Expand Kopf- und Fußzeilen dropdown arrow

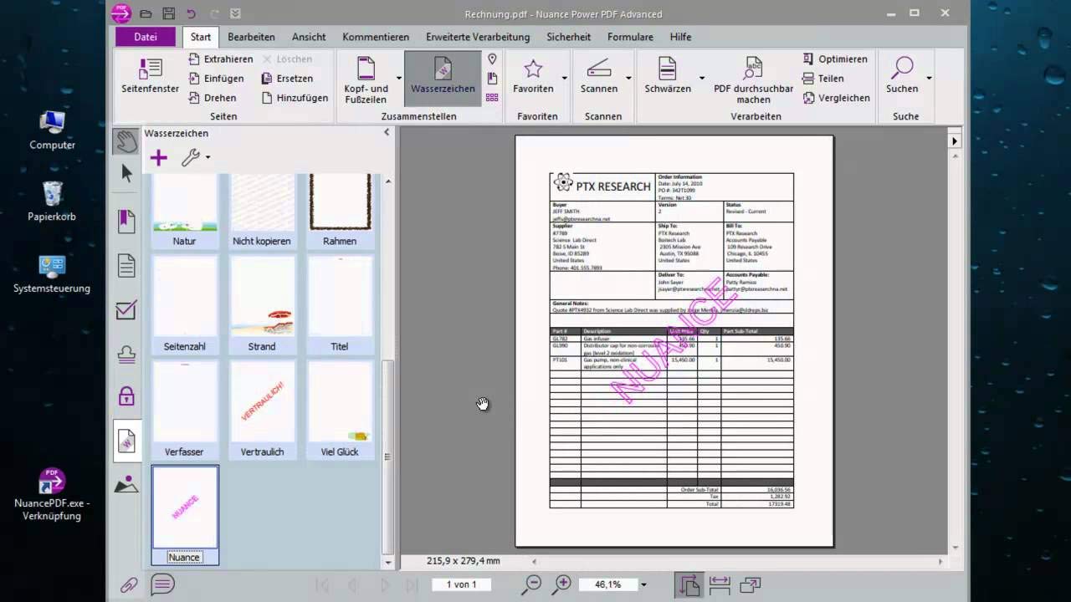click(x=398, y=79)
